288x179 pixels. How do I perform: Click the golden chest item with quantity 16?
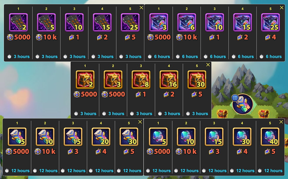(x=169, y=79)
